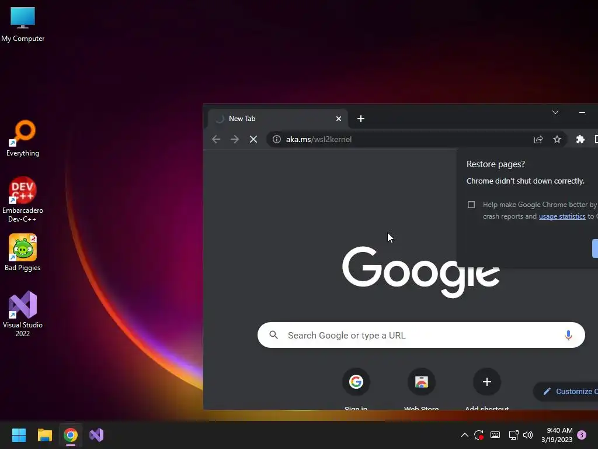Open Visual Studio from taskbar
Image resolution: width=598 pixels, height=449 pixels.
96,435
